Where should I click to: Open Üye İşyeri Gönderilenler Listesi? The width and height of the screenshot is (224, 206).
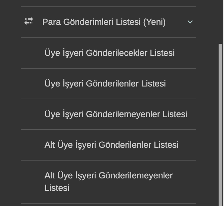pyautogui.click(x=105, y=84)
